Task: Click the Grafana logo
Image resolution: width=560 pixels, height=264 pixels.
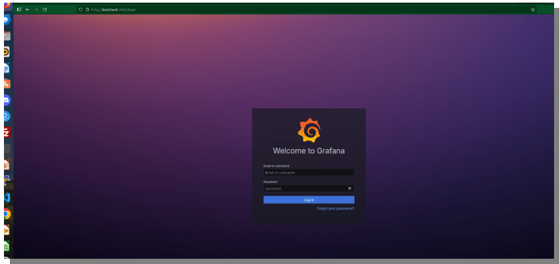Action: [x=308, y=130]
